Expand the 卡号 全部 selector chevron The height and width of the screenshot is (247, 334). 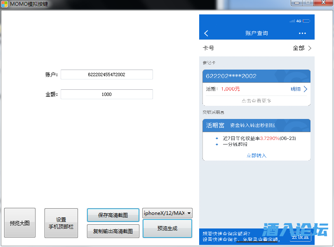(x=310, y=48)
